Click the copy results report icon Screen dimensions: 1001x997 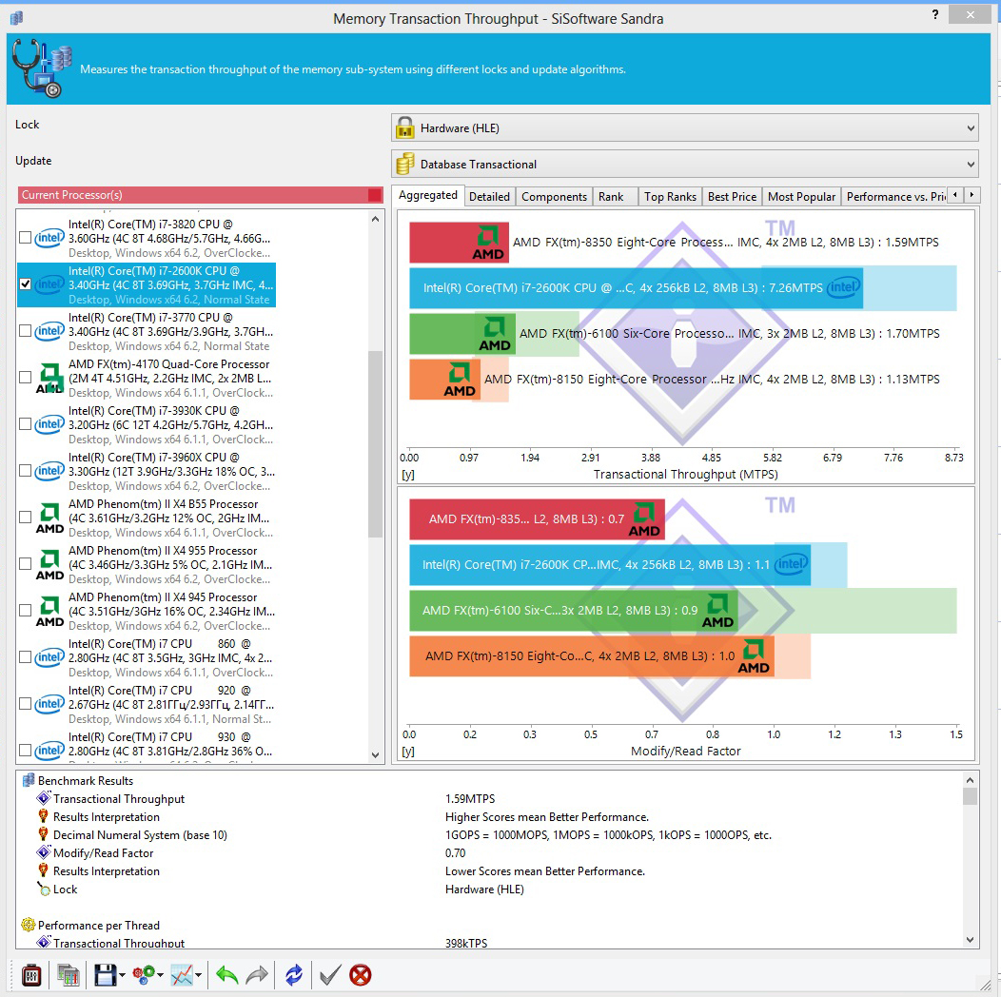69,975
